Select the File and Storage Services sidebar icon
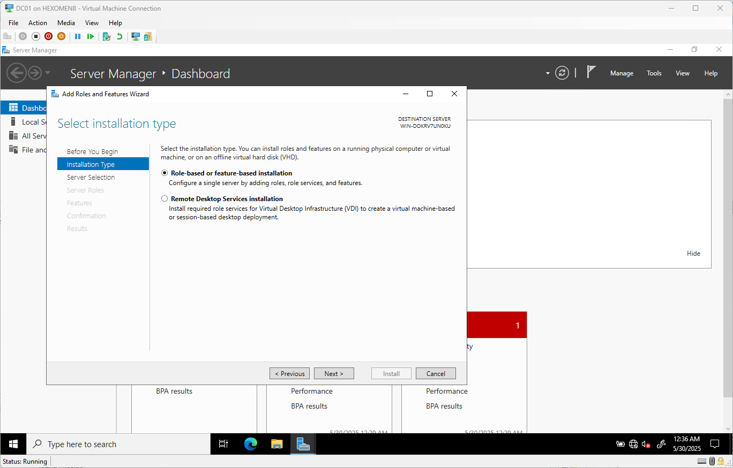This screenshot has height=468, width=733. click(x=13, y=150)
